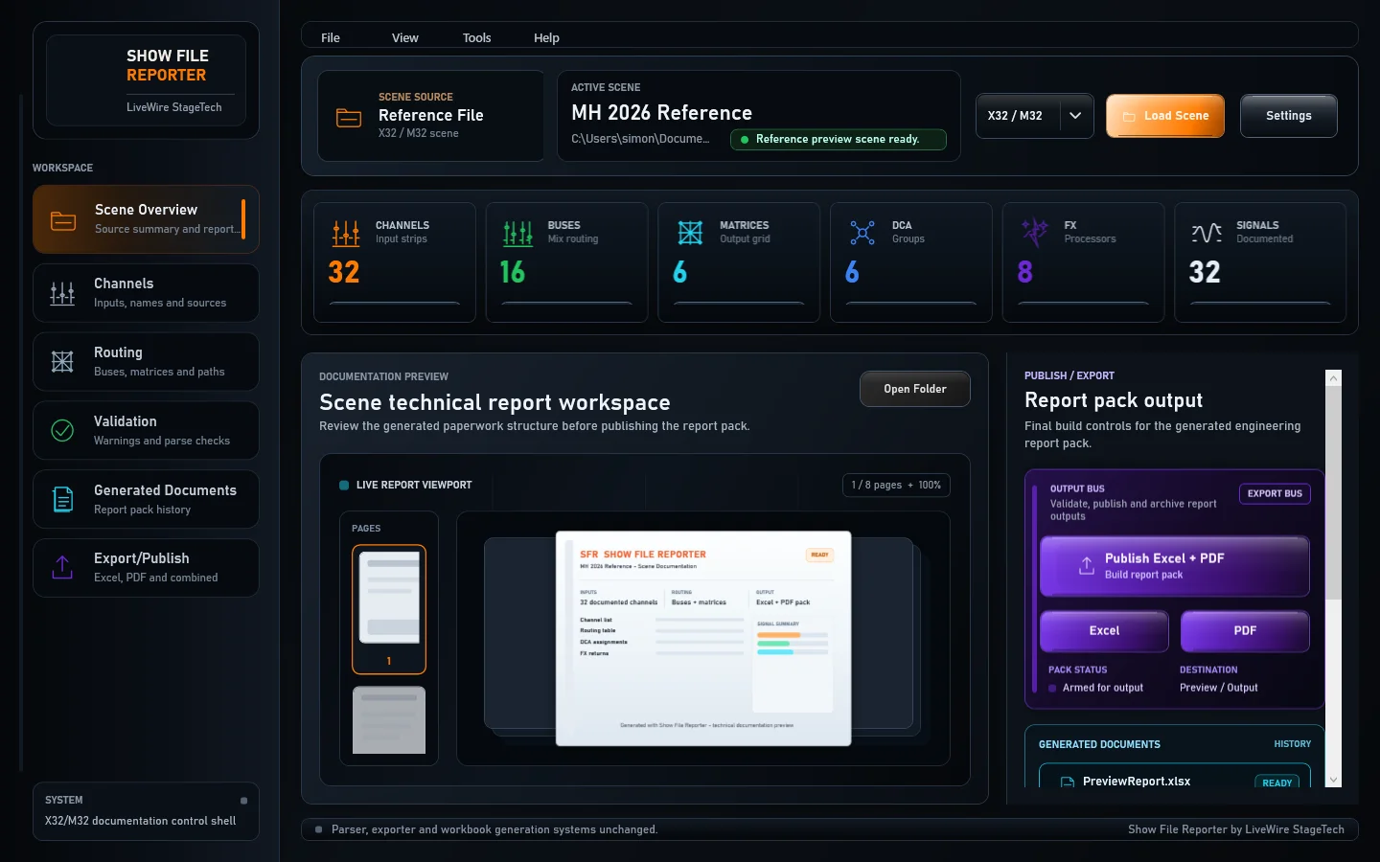This screenshot has width=1380, height=862.
Task: Click the "Preview / Output" destination value
Action: (1219, 688)
